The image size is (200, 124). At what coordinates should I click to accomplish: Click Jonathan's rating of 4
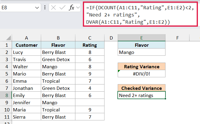coord(90,88)
